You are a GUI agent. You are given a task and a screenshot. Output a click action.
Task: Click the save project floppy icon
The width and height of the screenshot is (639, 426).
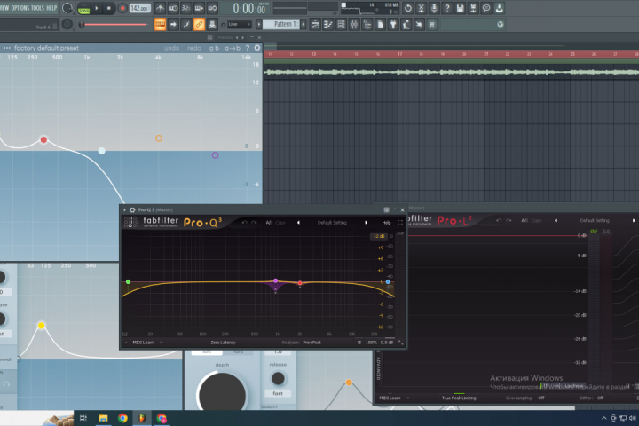[x=460, y=8]
